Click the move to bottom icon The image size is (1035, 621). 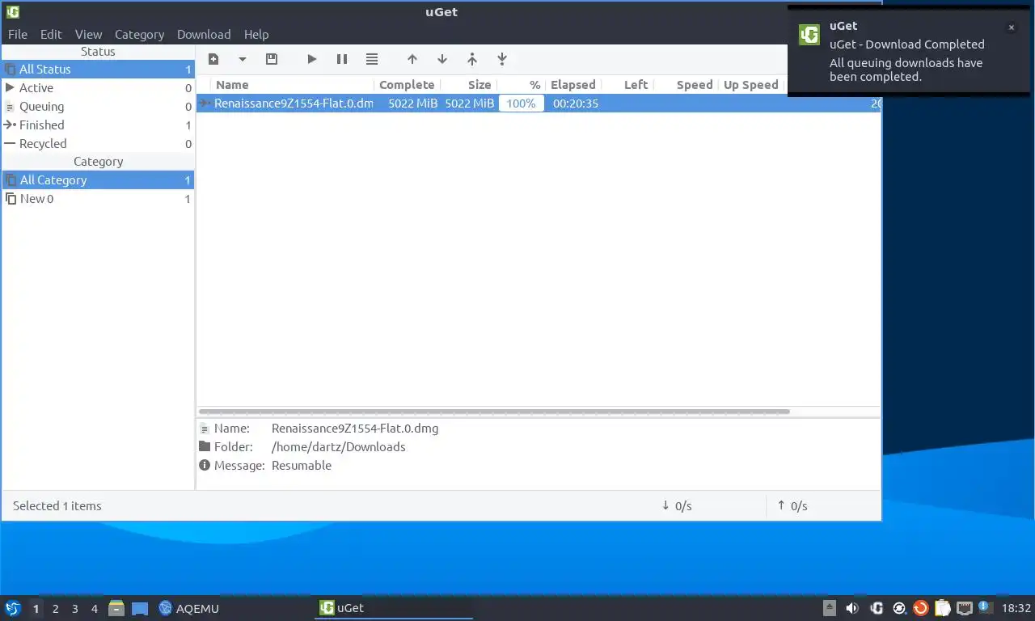(502, 59)
